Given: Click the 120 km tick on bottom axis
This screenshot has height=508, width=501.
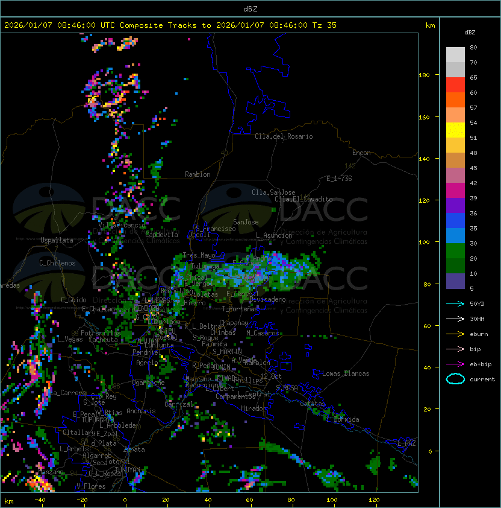Looking at the screenshot, I should 374,500.
